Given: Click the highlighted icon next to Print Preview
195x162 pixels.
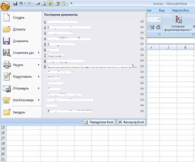Looking at the screenshot, I should [50, 4].
